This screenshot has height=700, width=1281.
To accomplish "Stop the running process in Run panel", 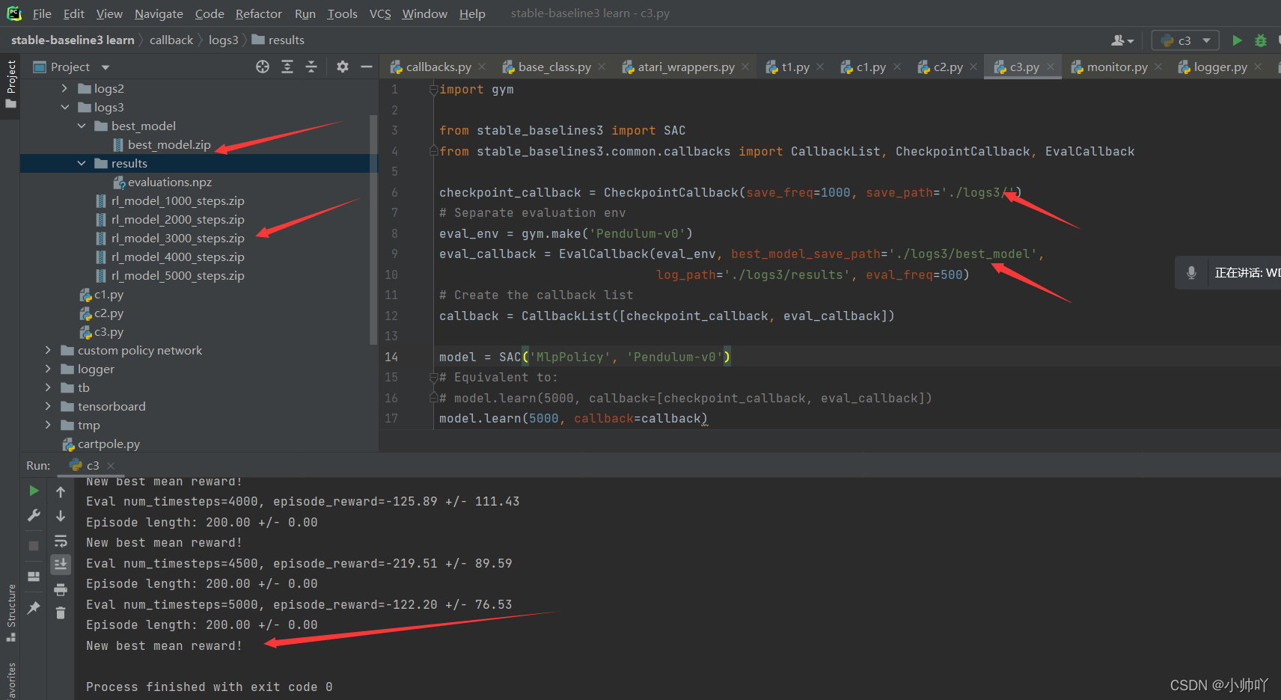I will (x=33, y=545).
